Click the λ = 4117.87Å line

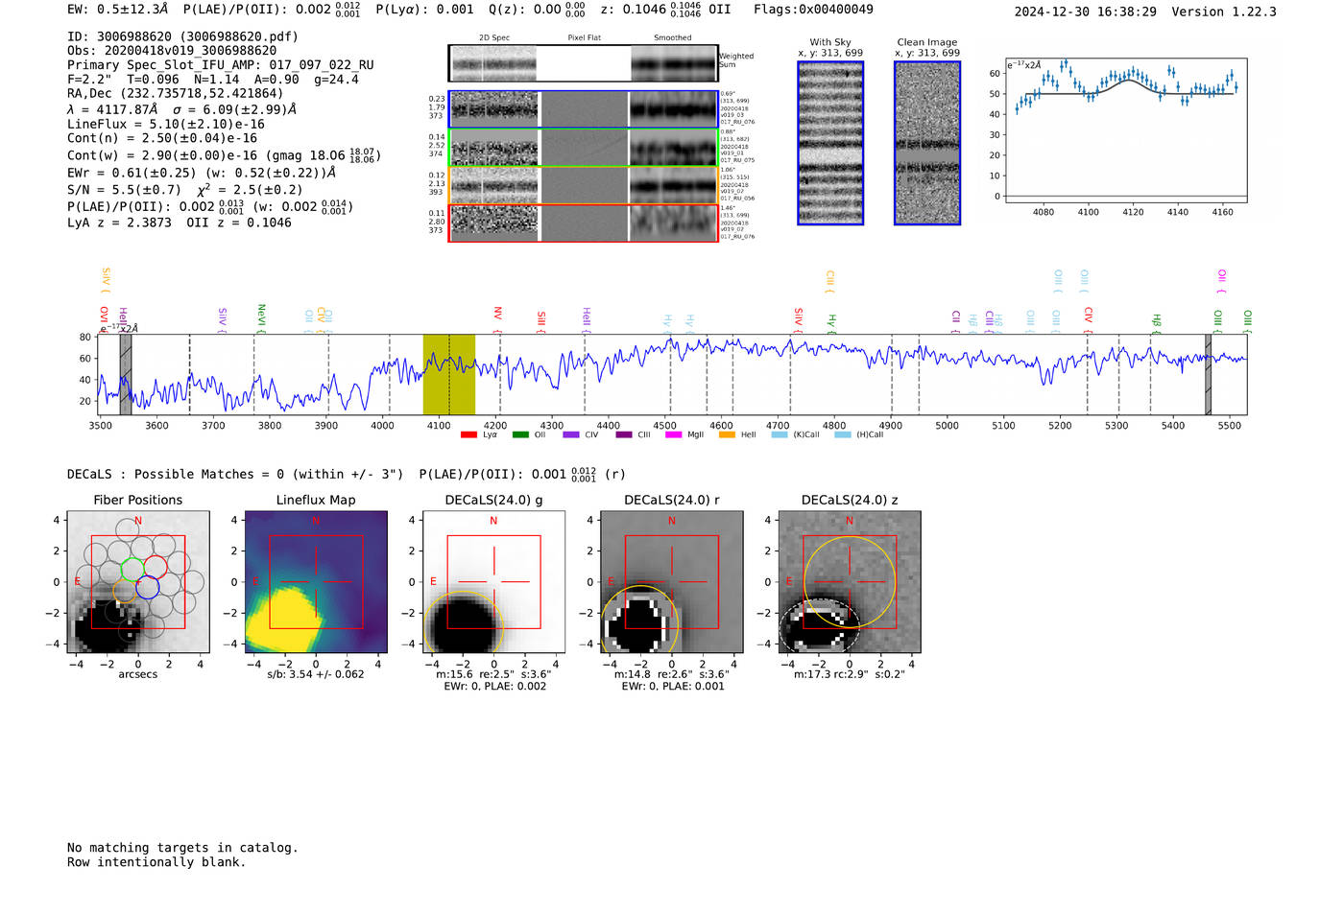click(x=182, y=109)
